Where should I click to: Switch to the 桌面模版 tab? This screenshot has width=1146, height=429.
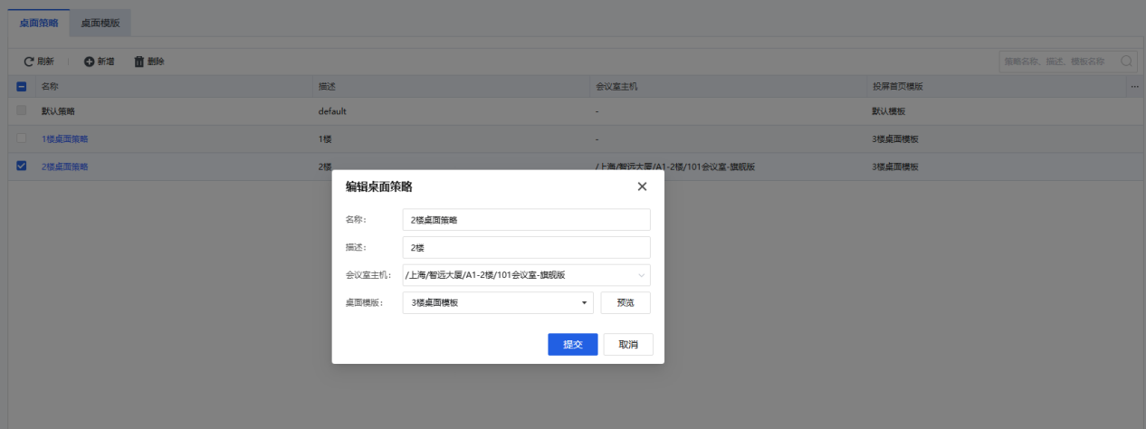click(x=100, y=23)
